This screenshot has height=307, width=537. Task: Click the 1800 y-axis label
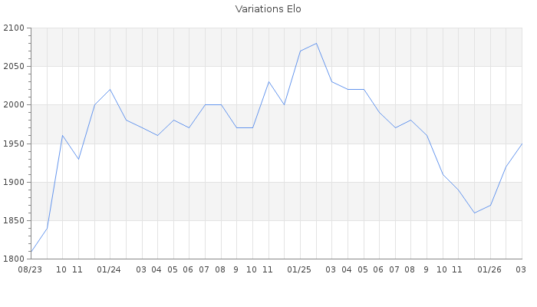click(x=15, y=259)
